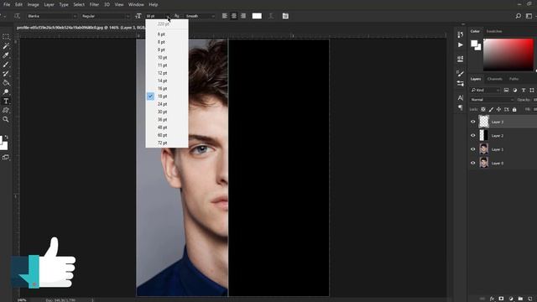The image size is (537, 302).
Task: Select the Brush tool
Action: tap(6, 65)
